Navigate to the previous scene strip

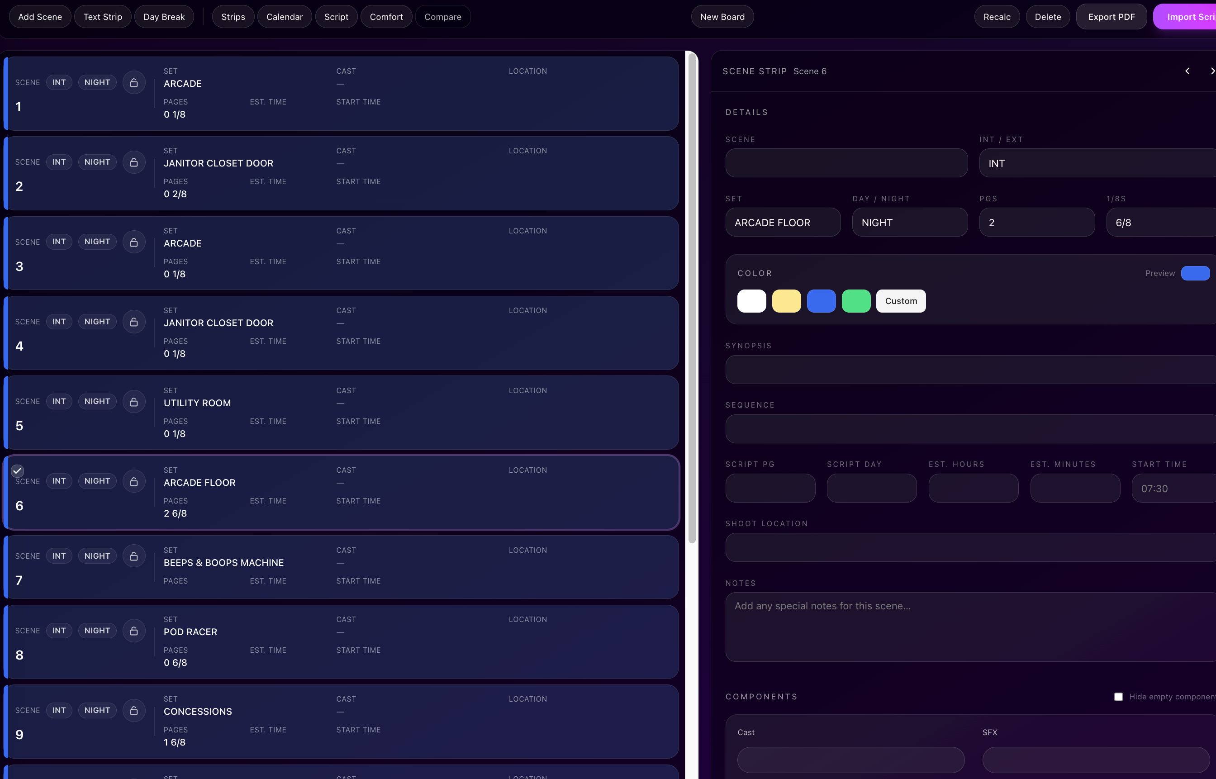(1187, 71)
